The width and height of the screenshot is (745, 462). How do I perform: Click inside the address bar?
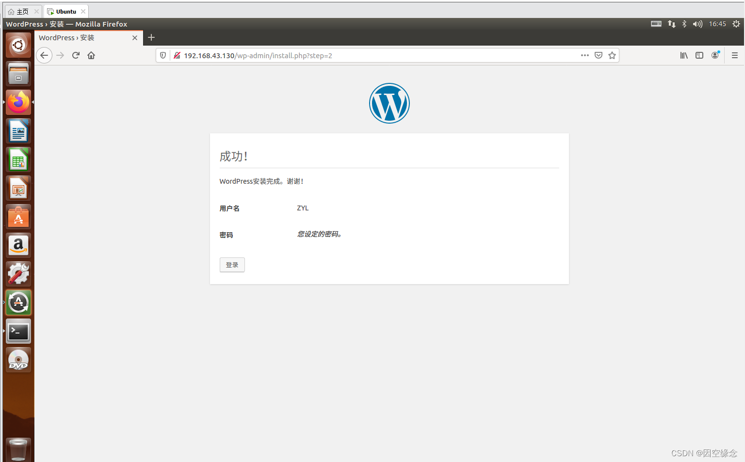(340, 55)
